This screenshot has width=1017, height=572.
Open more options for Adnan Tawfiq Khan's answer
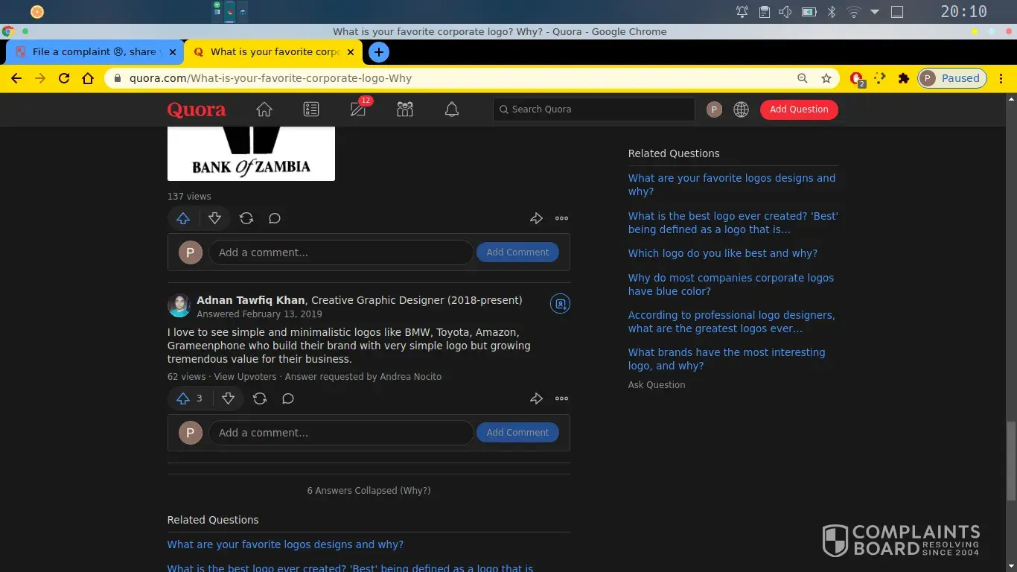pyautogui.click(x=562, y=398)
